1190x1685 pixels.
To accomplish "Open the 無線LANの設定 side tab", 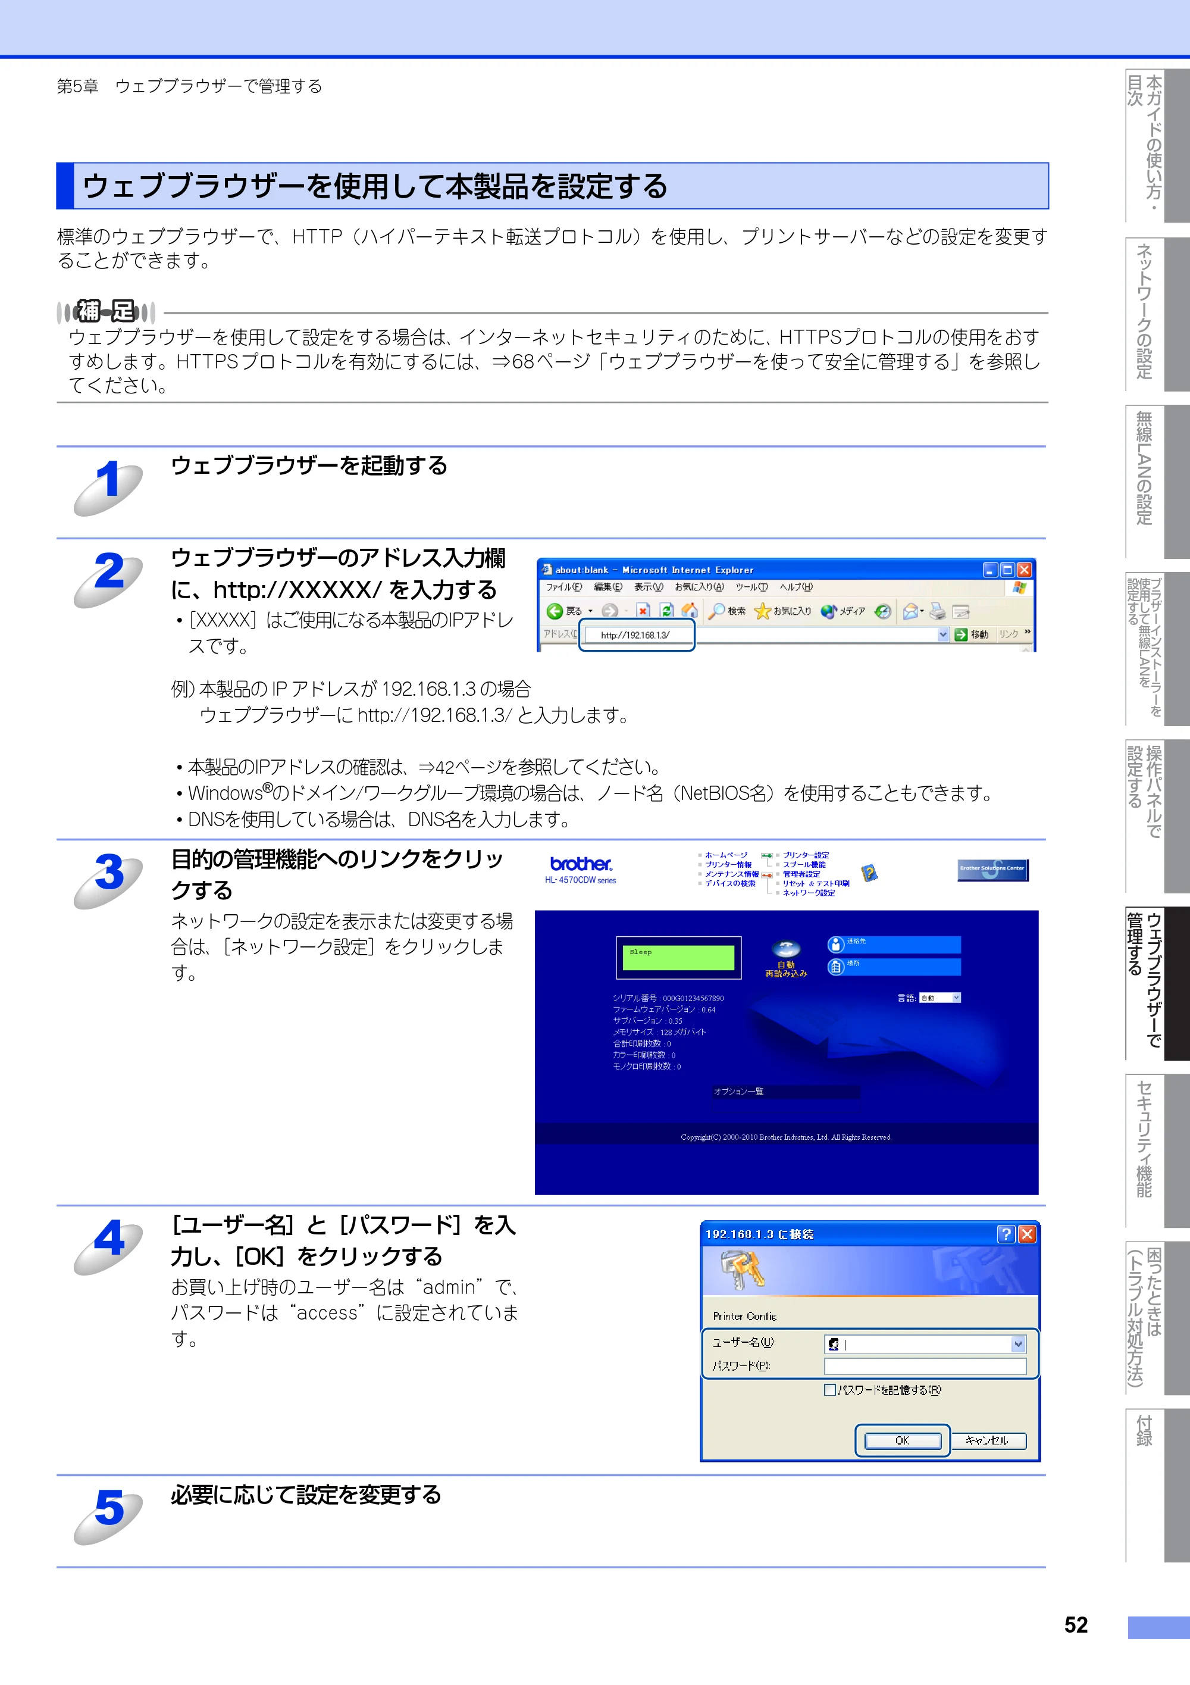I will tap(1157, 482).
